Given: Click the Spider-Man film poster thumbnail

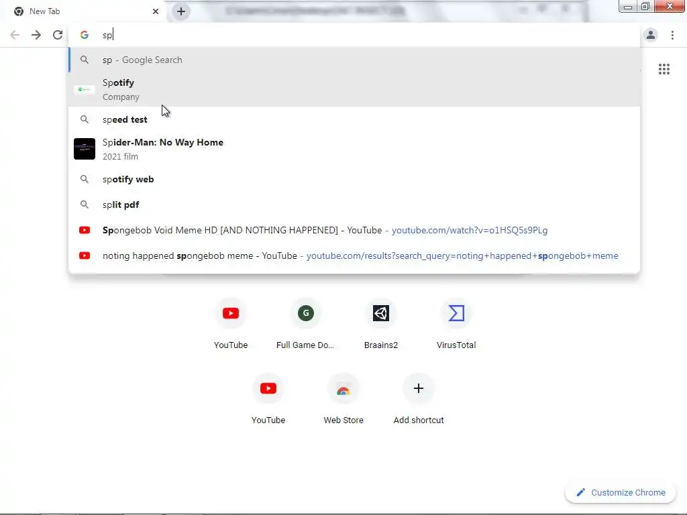Looking at the screenshot, I should pyautogui.click(x=84, y=149).
